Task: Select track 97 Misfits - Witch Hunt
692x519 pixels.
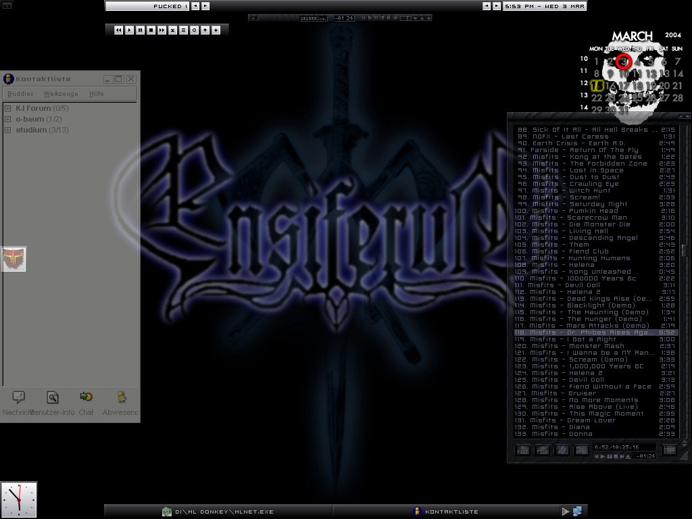Action: [x=596, y=191]
